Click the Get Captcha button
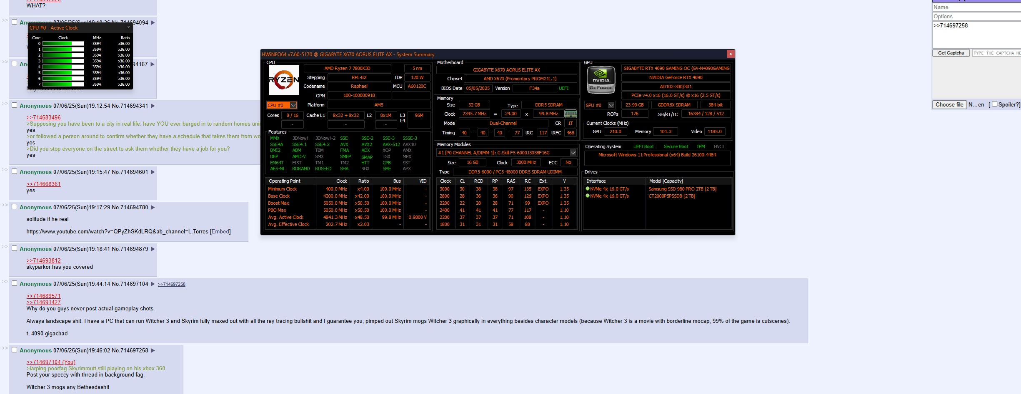Viewport: 1021px width, 394px height. (951, 53)
